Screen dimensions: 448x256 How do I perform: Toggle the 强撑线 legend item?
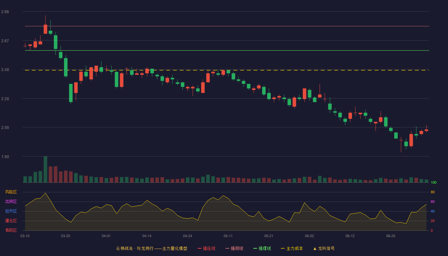pos(262,248)
